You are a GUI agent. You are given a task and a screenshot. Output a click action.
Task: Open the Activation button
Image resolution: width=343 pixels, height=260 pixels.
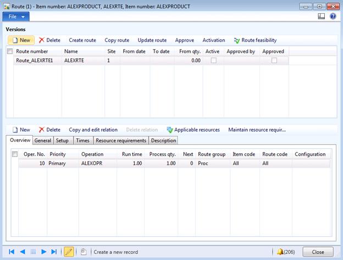(214, 40)
